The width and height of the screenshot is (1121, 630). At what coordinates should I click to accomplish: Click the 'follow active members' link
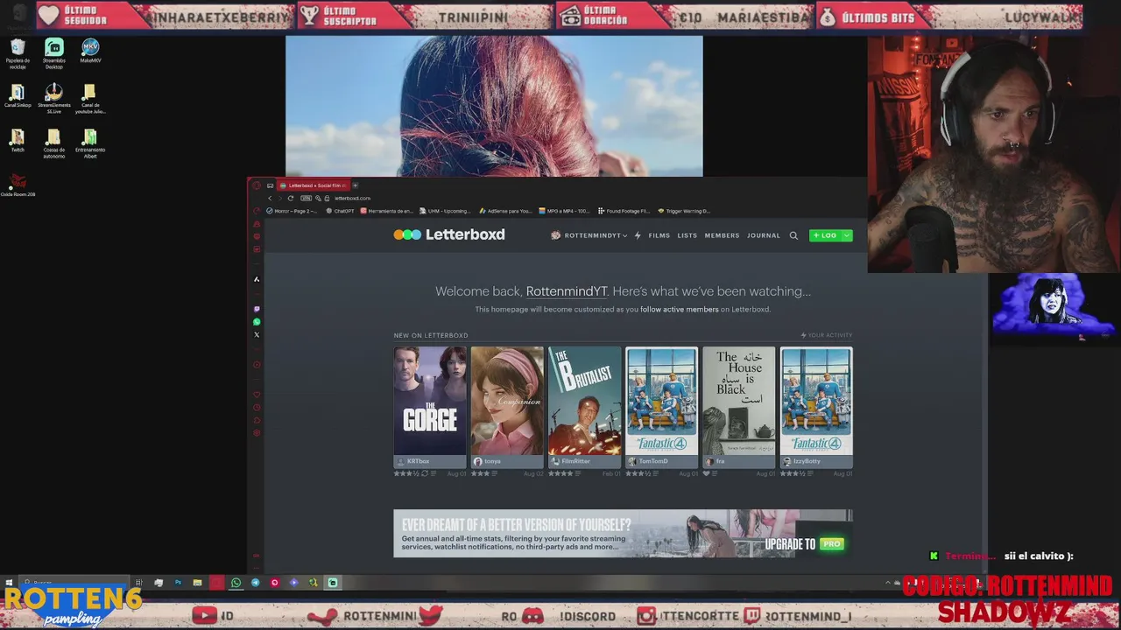coord(680,310)
